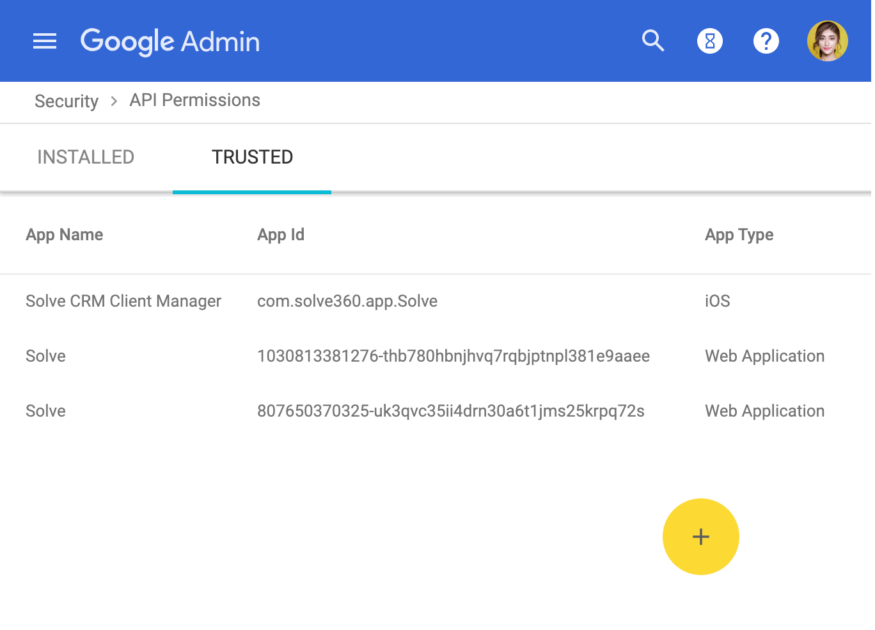Viewport: 875px width, 630px height.
Task: Open the user account avatar
Action: [827, 41]
